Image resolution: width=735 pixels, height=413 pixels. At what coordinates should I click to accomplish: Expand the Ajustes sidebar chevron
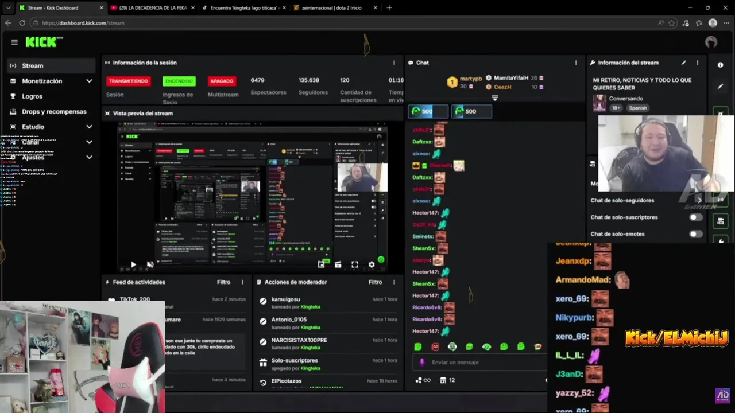pyautogui.click(x=89, y=157)
